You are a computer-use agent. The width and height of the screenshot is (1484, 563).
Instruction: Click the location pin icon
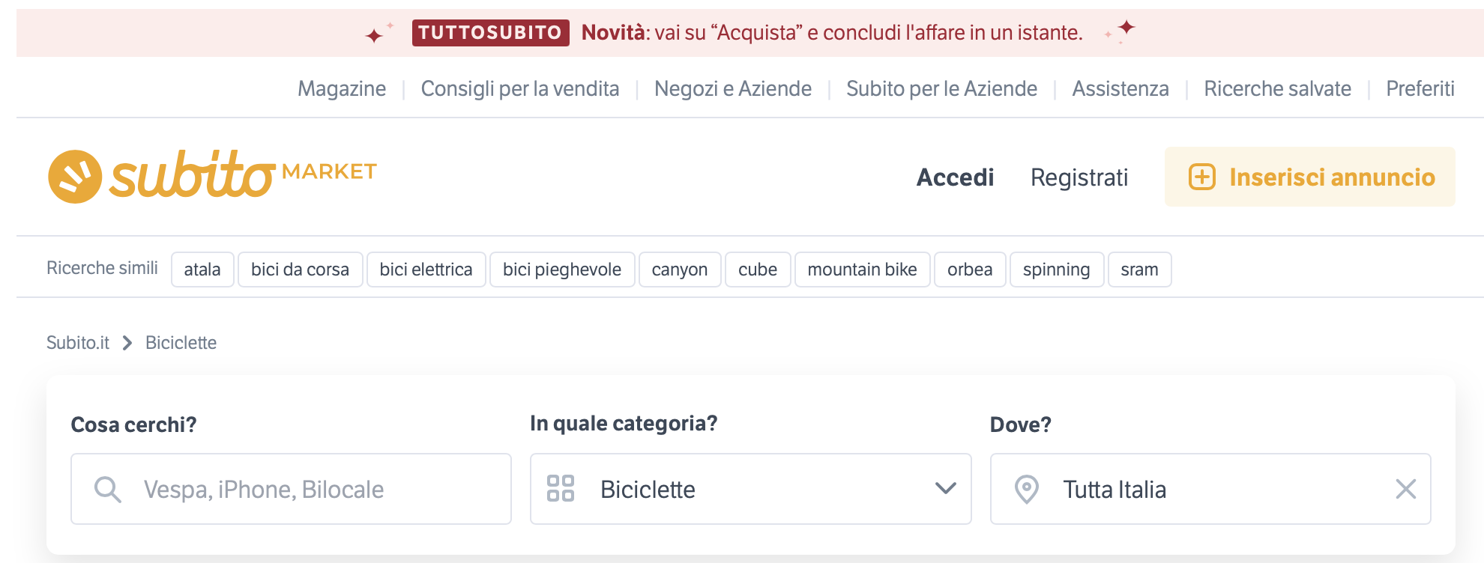click(x=1026, y=490)
